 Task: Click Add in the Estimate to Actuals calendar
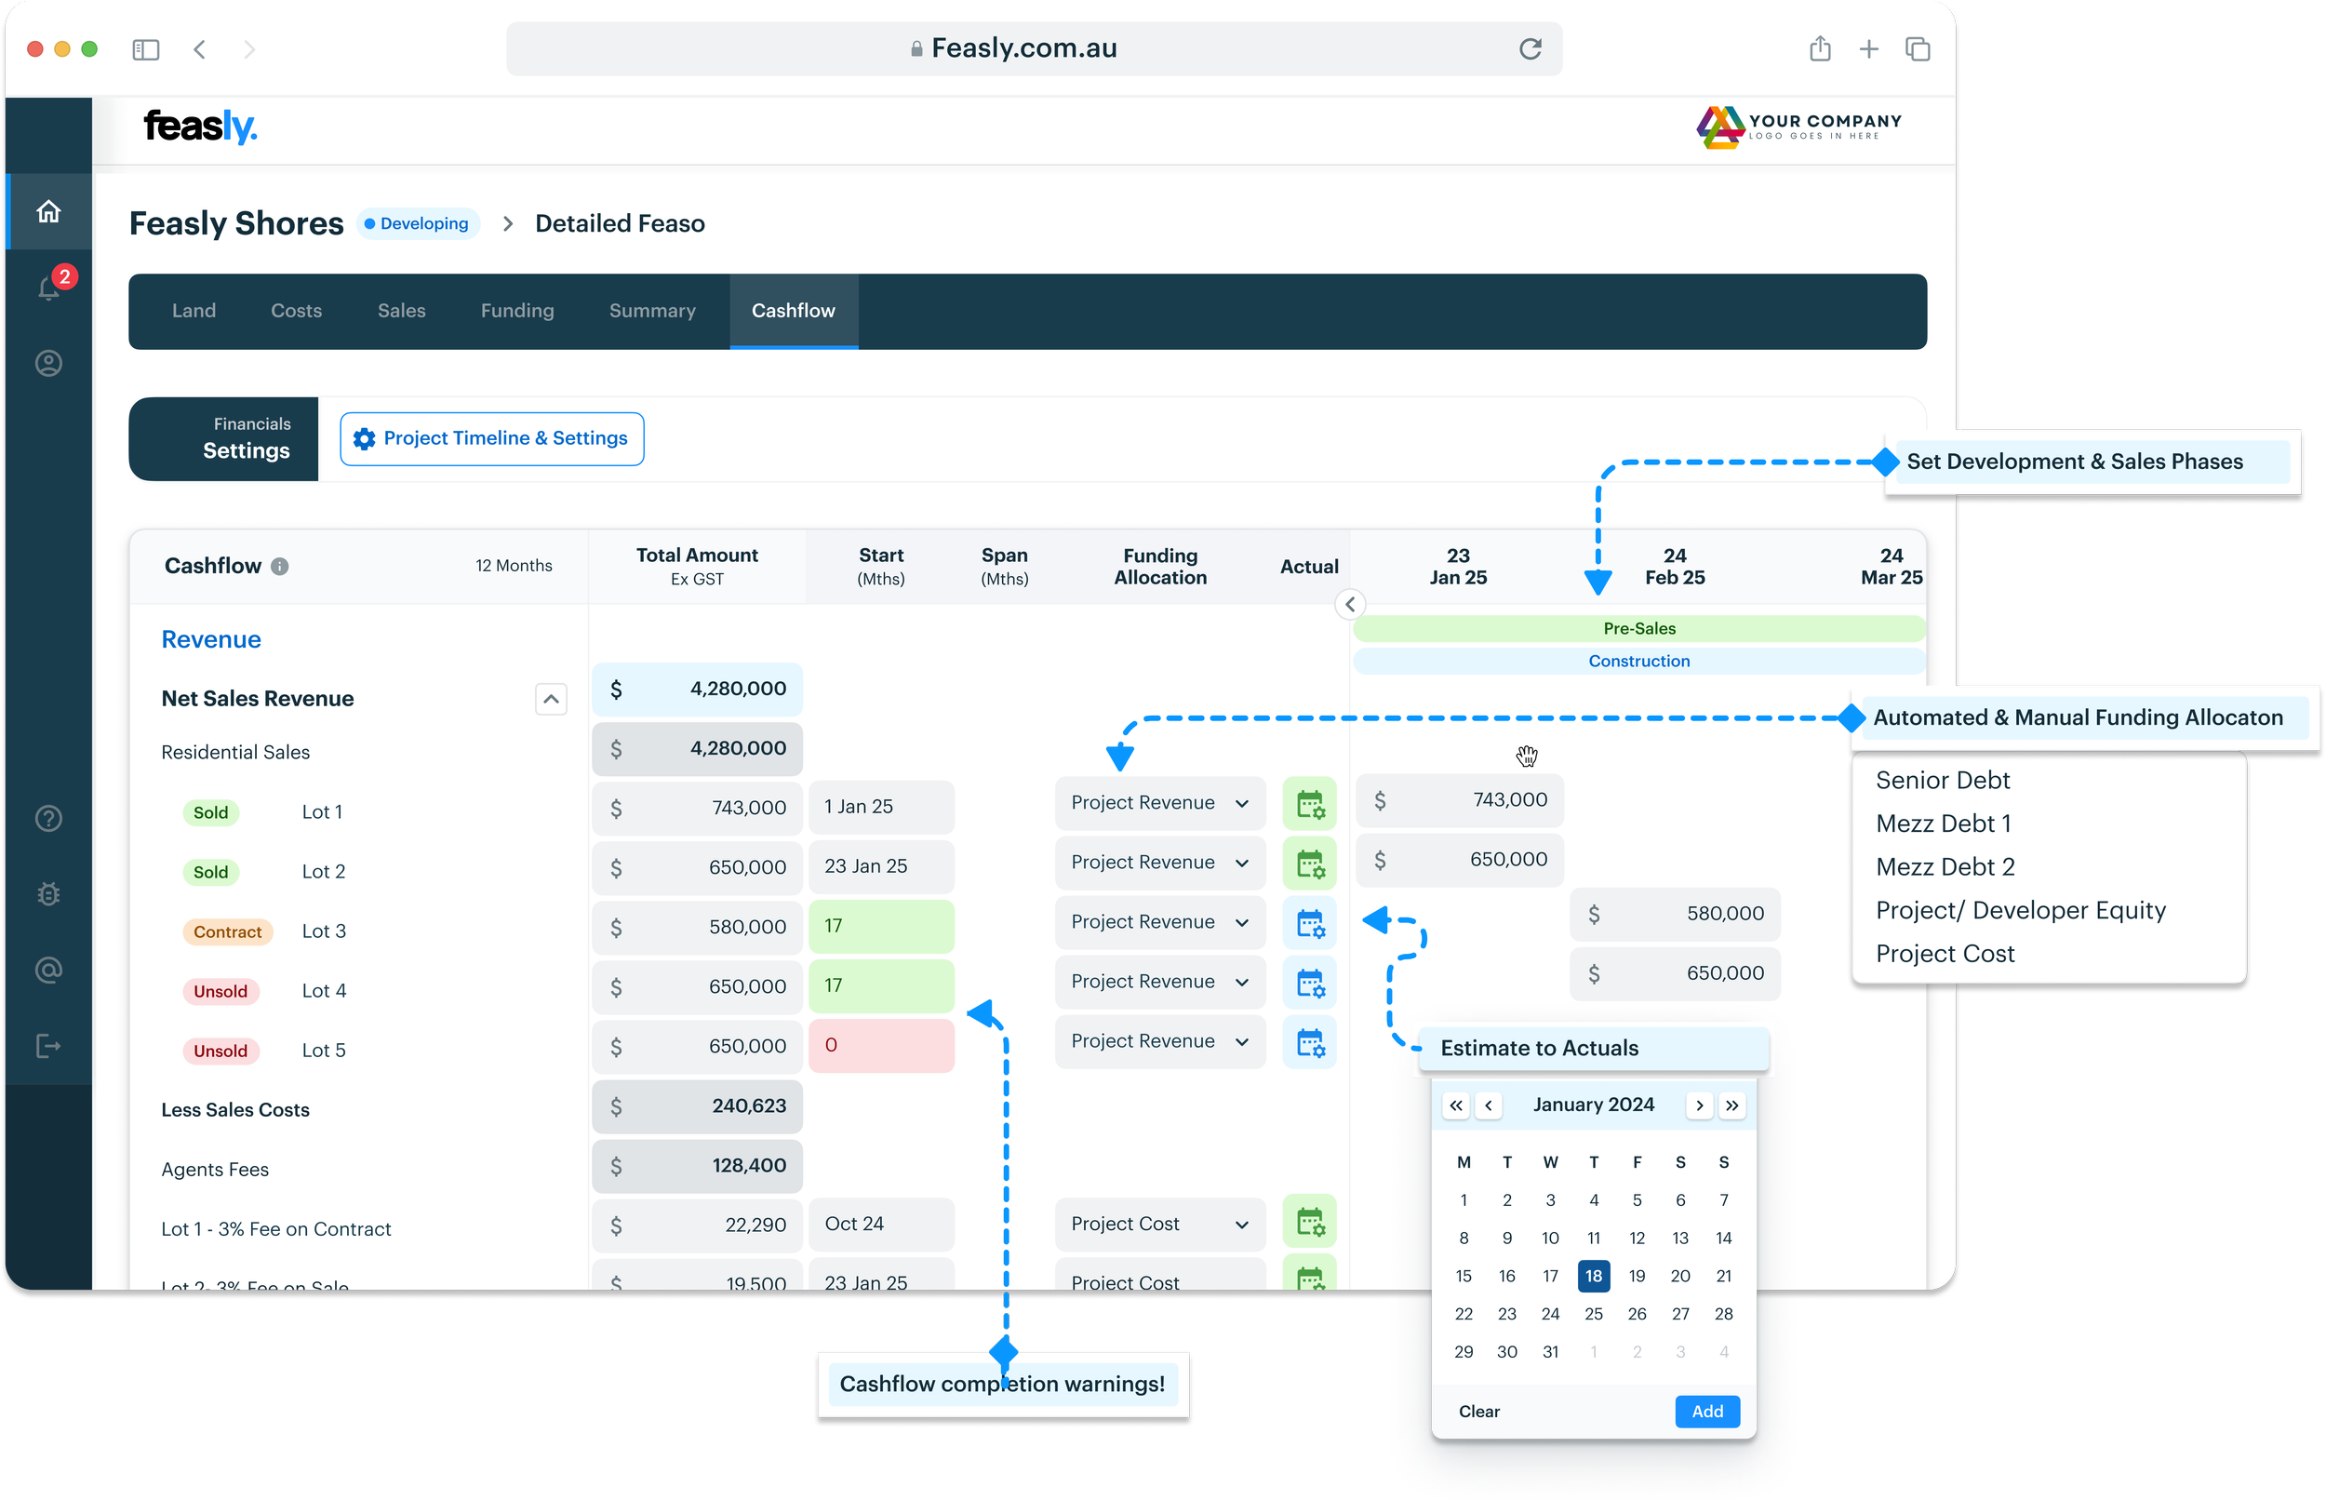click(x=1705, y=1412)
